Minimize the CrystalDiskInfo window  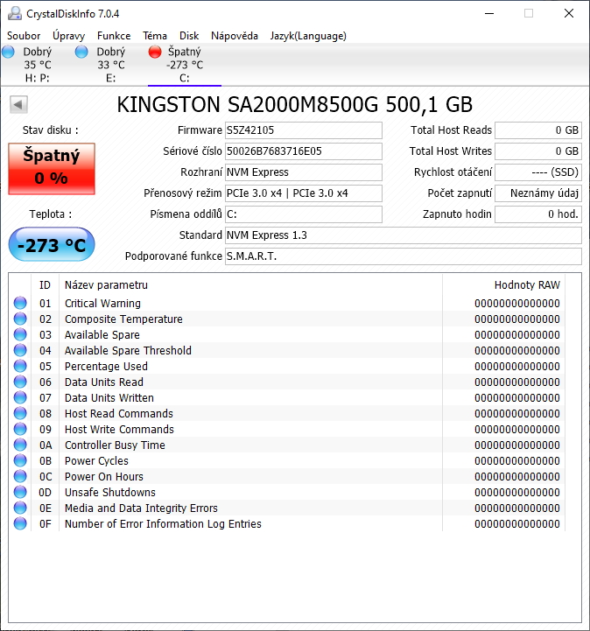pyautogui.click(x=489, y=13)
